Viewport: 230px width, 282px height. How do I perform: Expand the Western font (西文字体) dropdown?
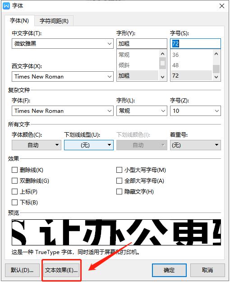point(63,76)
